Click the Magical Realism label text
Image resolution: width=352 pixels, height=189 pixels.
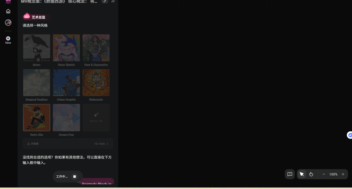click(37, 100)
